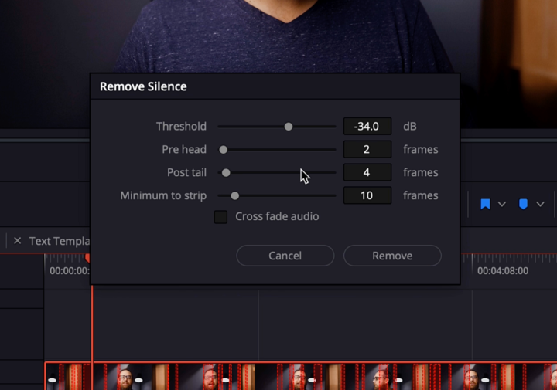Click the 00:04:08:00 timecode on ruler
Image resolution: width=557 pixels, height=390 pixels.
click(x=503, y=271)
